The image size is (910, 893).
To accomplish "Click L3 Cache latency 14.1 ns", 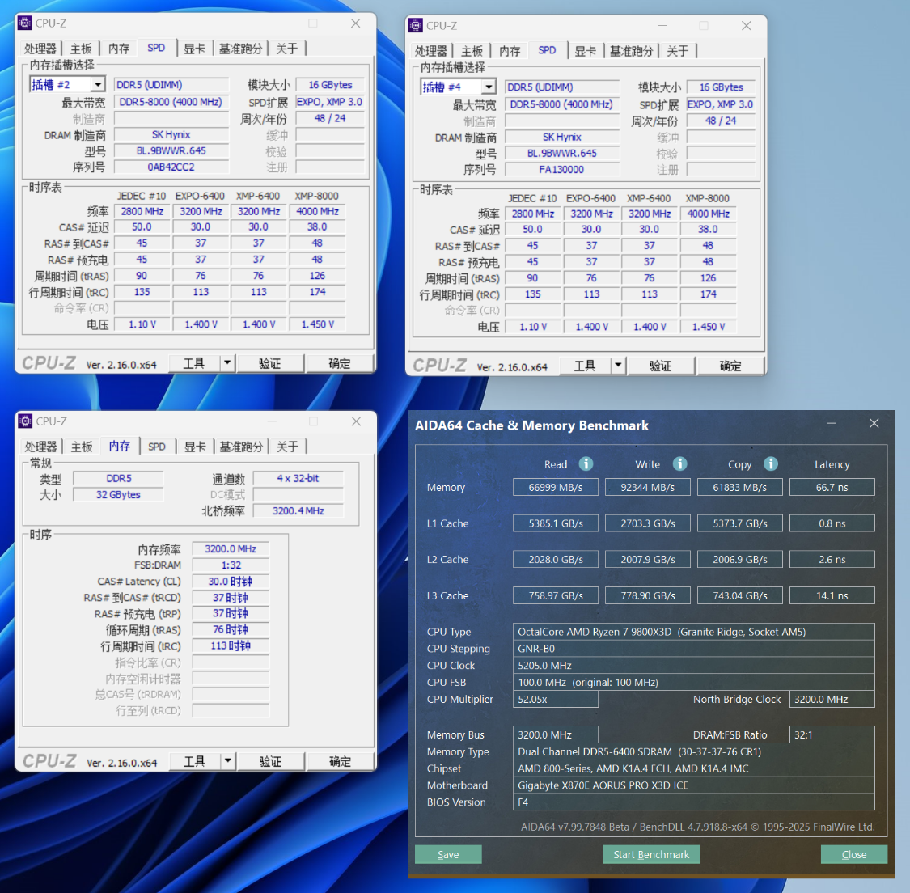I will tap(832, 595).
